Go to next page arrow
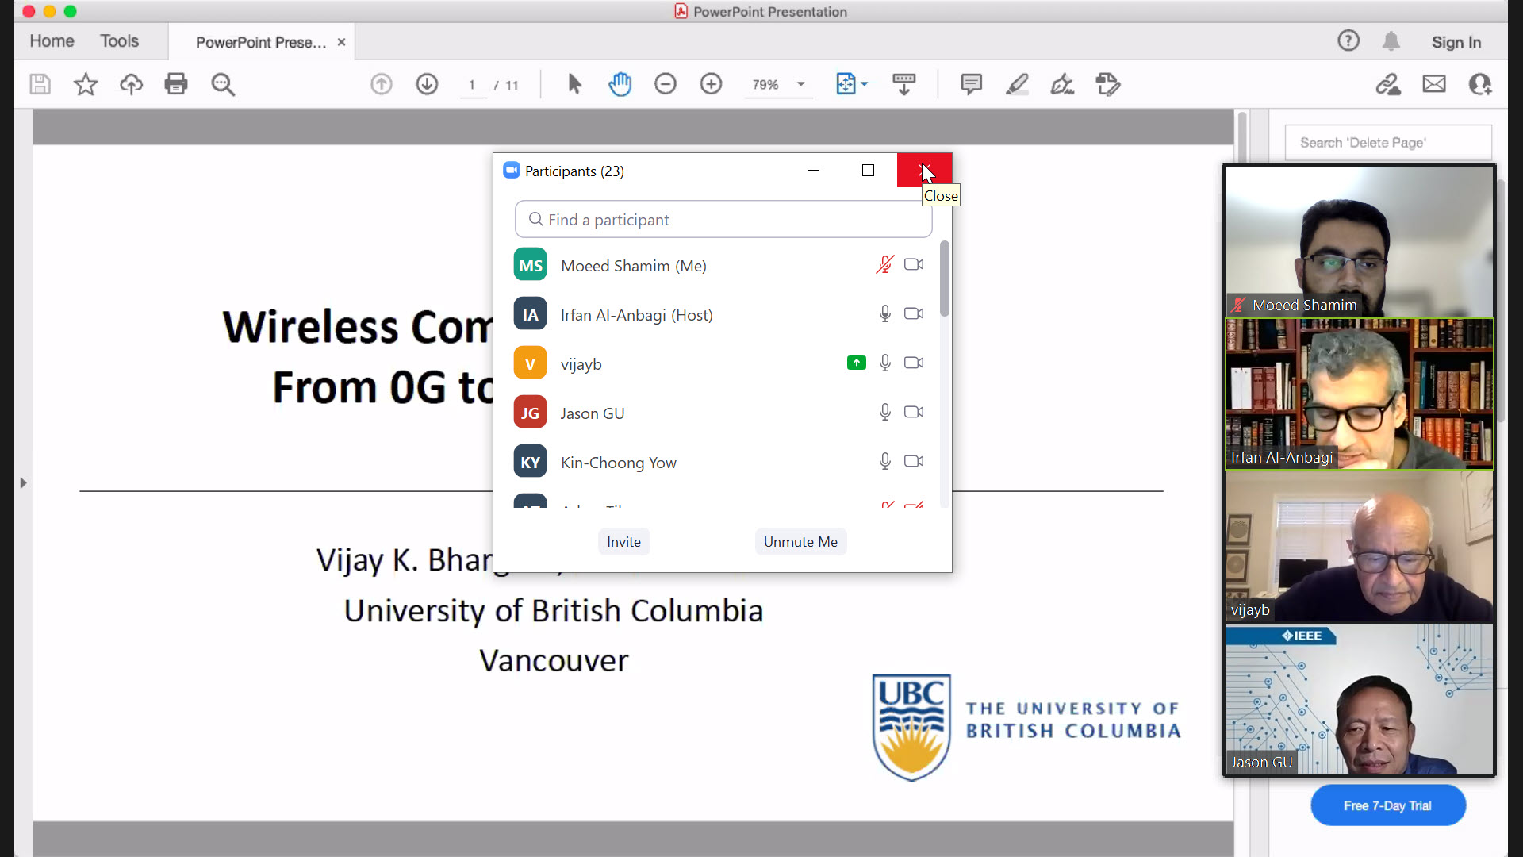Viewport: 1523px width, 857px height. [x=427, y=84]
